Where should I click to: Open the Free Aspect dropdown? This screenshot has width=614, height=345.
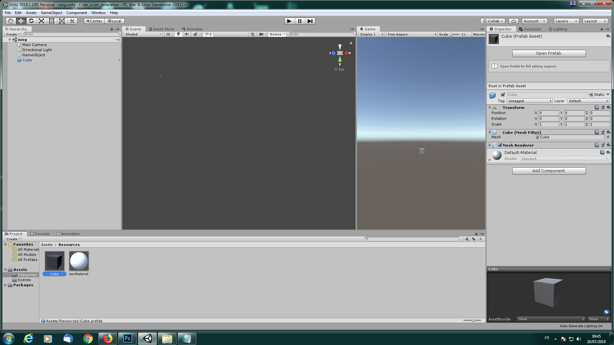click(412, 34)
